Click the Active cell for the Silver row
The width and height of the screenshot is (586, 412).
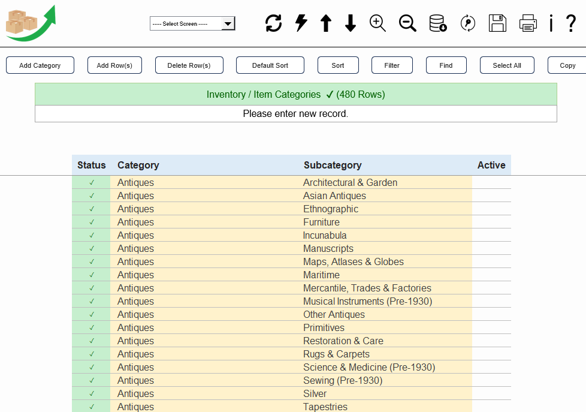(x=491, y=393)
